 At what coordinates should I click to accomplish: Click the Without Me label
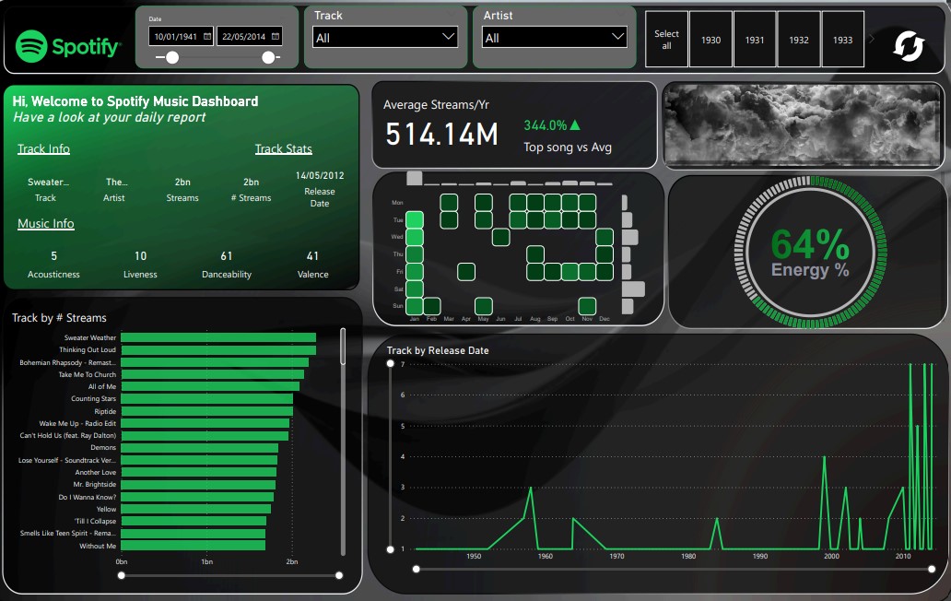98,547
